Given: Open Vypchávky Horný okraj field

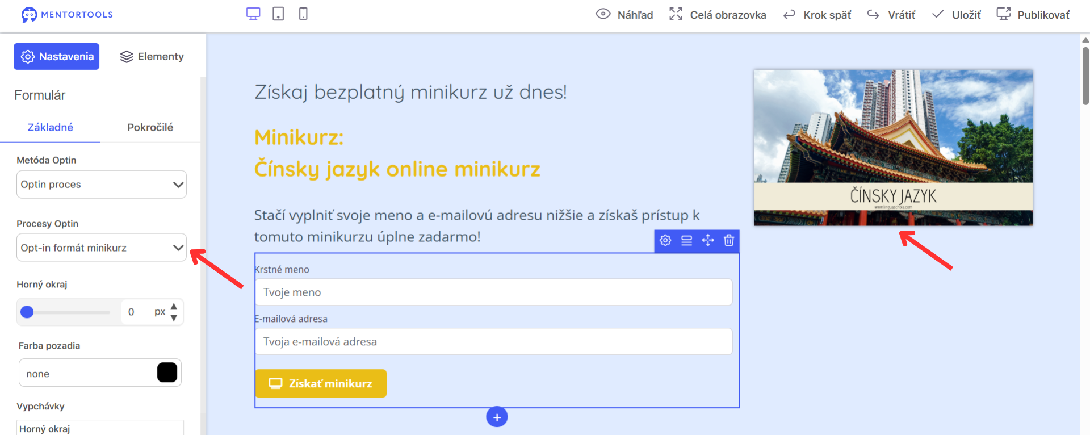Looking at the screenshot, I should point(100,428).
